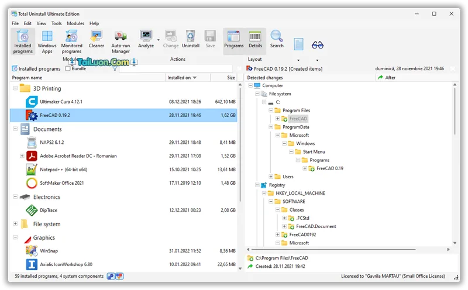This screenshot has width=468, height=290.
Task: Click horizontal scrollbar in changes panel
Action: click(x=333, y=250)
